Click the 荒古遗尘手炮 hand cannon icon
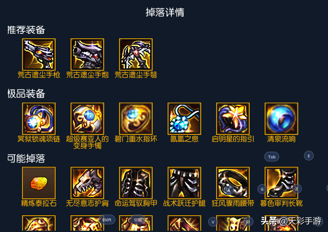Screen dimensions: 328x232 coord(87,55)
